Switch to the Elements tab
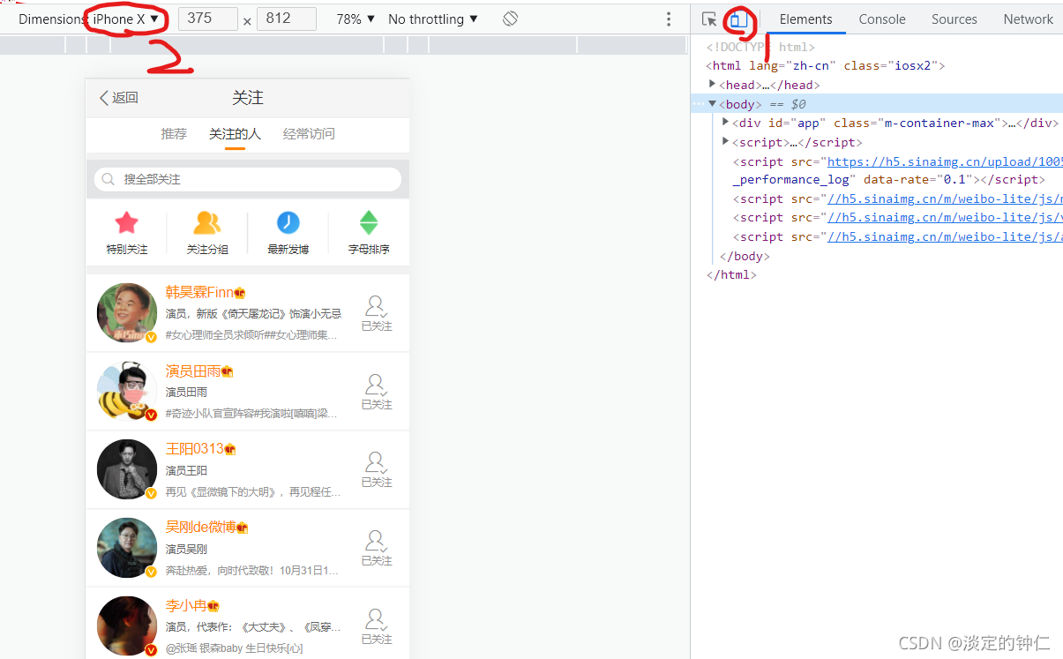The height and width of the screenshot is (659, 1063). point(805,19)
